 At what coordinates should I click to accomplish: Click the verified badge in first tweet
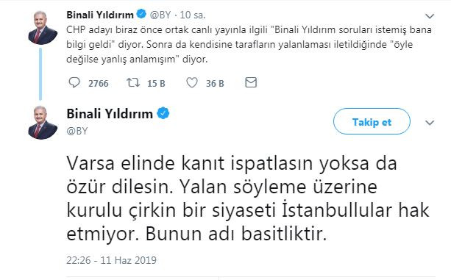pyautogui.click(x=141, y=14)
